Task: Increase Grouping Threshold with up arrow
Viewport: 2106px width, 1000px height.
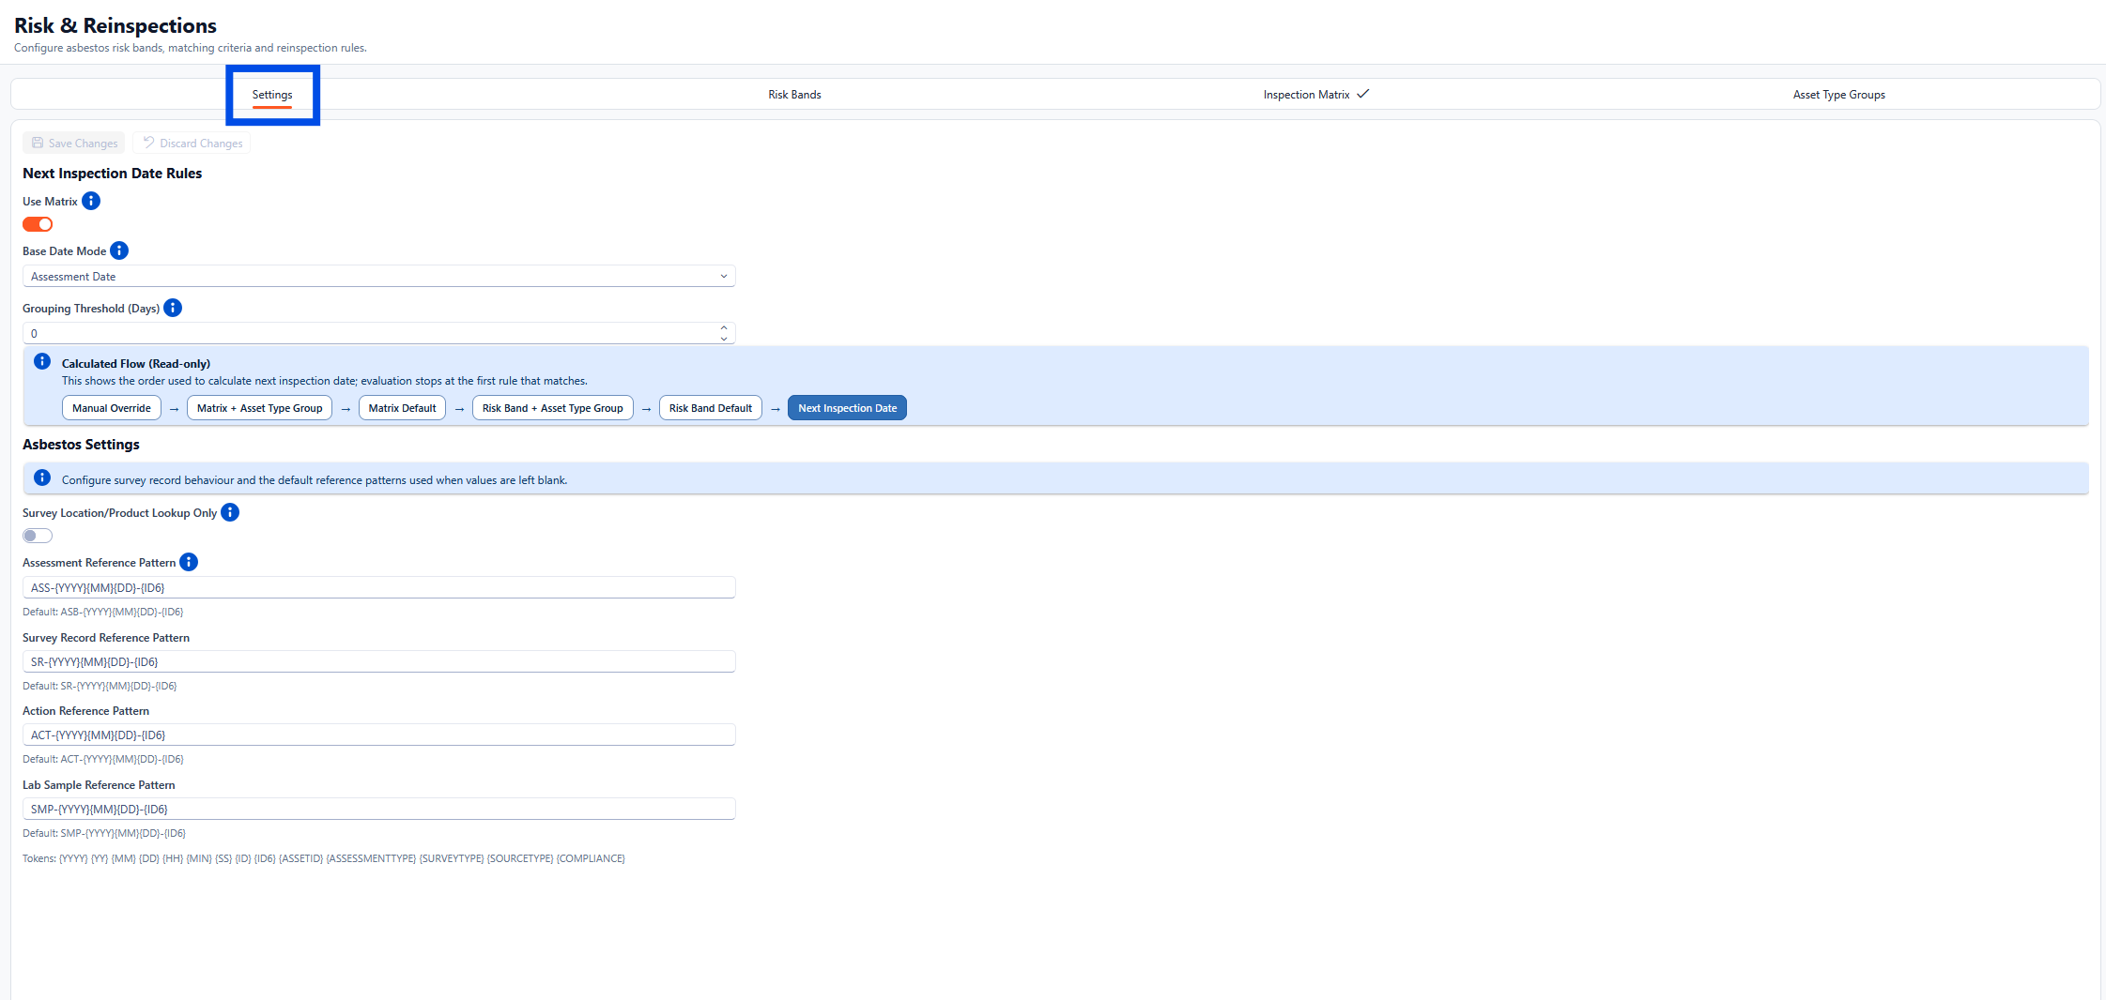Action: 724,328
